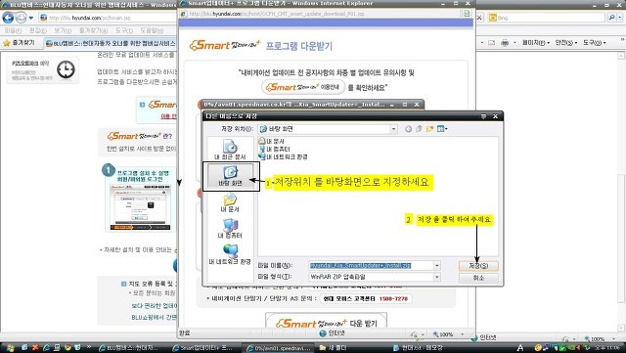Open 새 폴더 taskbar button
626x353 pixels.
click(333, 348)
